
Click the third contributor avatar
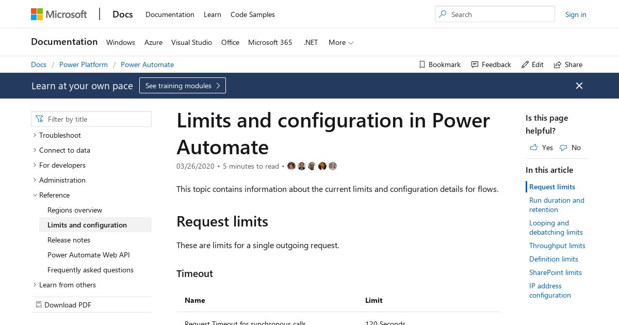tap(312, 166)
